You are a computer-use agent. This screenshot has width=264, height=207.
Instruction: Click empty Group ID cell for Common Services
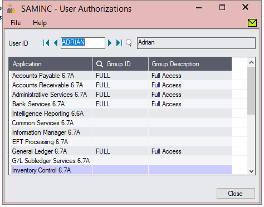click(x=121, y=123)
